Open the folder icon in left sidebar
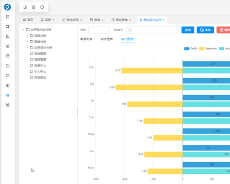Screen dimensions: 230x184 point(8,66)
